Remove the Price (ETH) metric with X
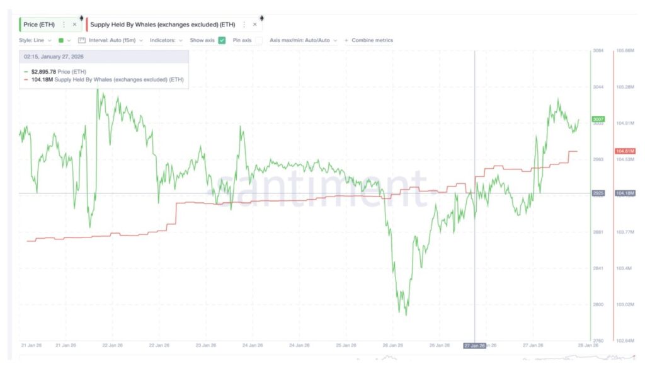The image size is (645, 366). (x=74, y=25)
